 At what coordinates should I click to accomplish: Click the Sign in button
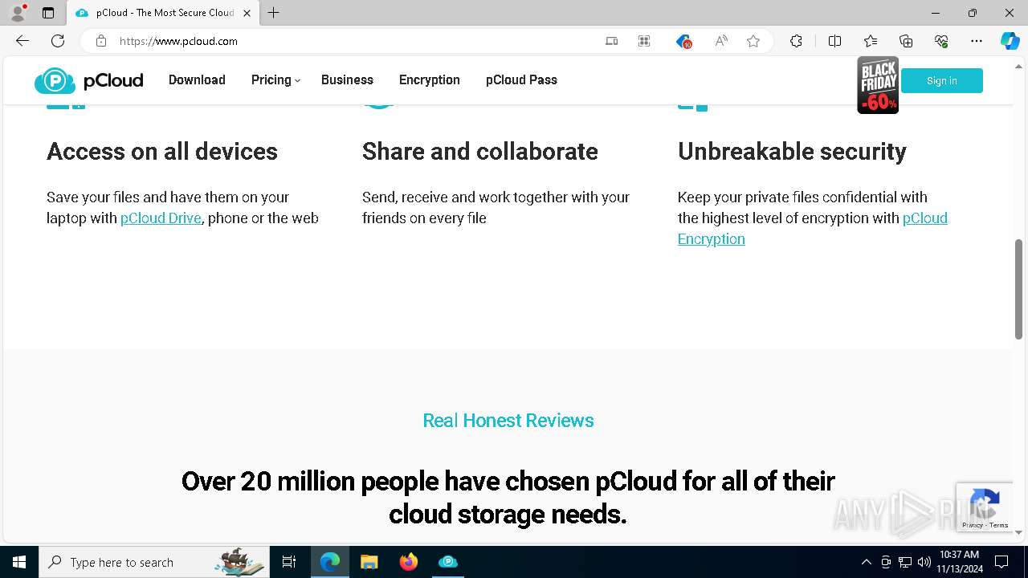(941, 80)
